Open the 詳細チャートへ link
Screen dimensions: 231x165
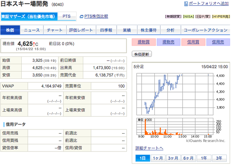tap(149, 148)
